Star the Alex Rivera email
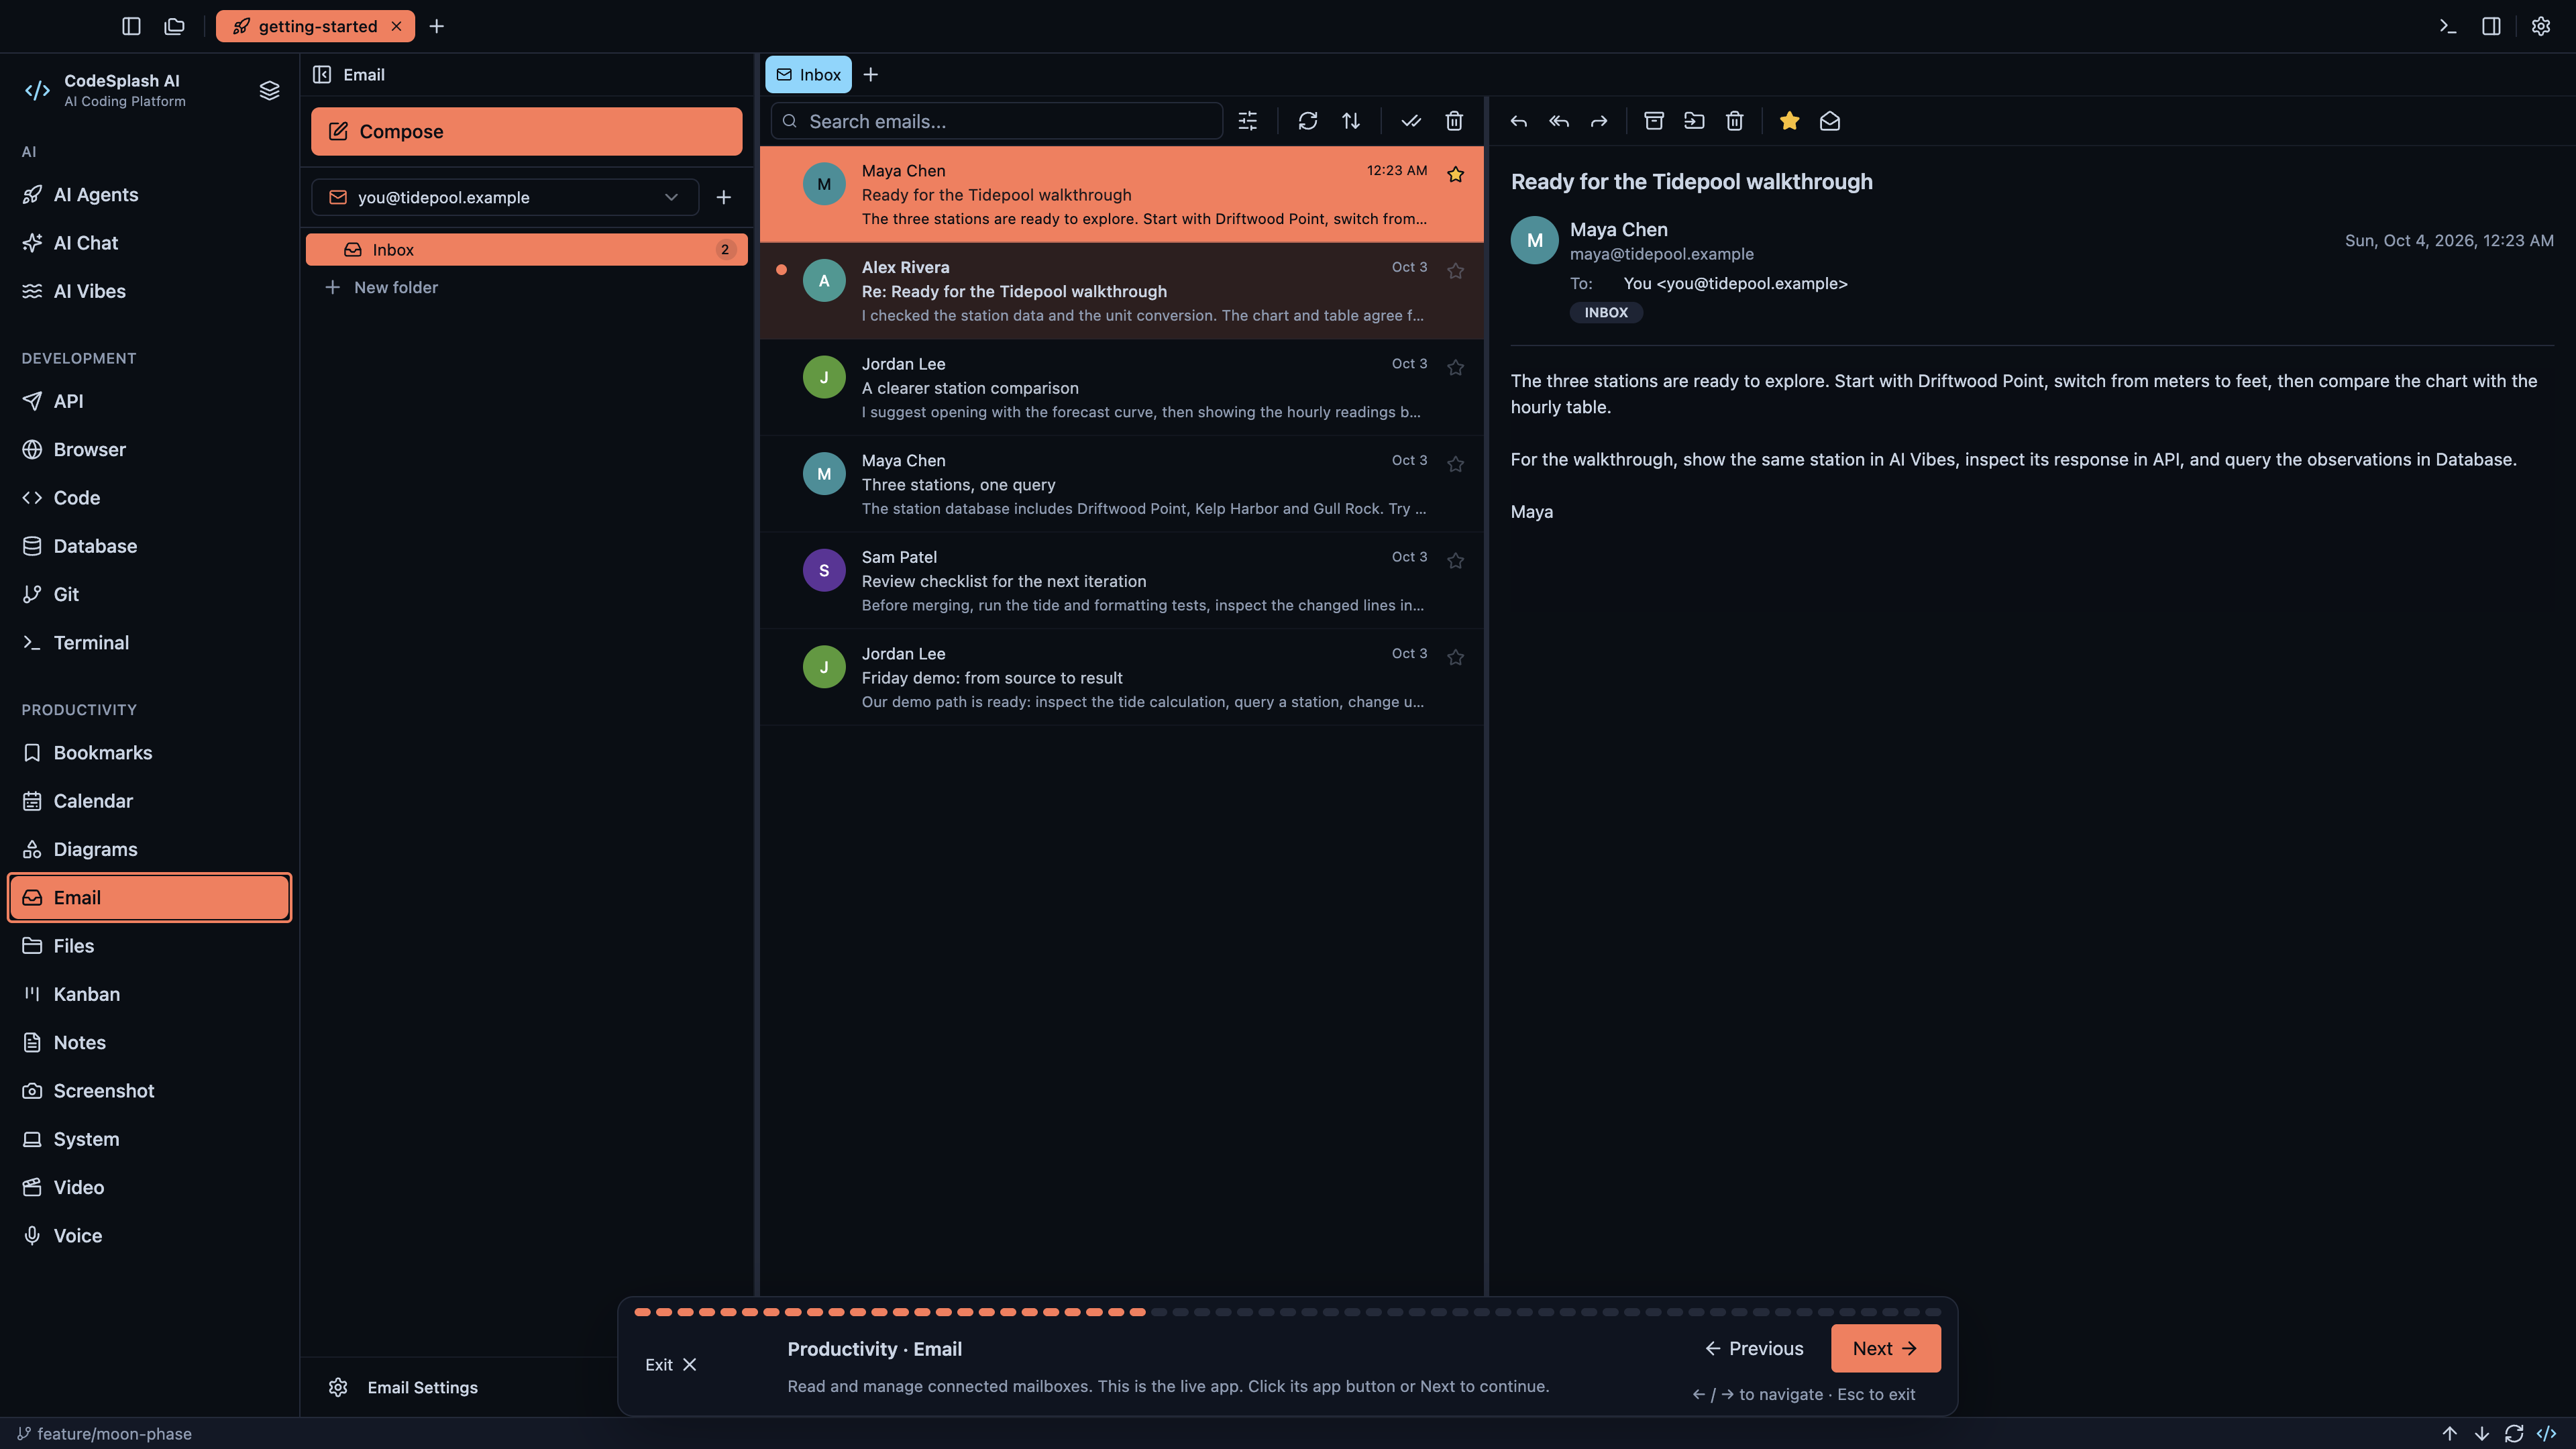2576x1449 pixels. [x=1455, y=271]
